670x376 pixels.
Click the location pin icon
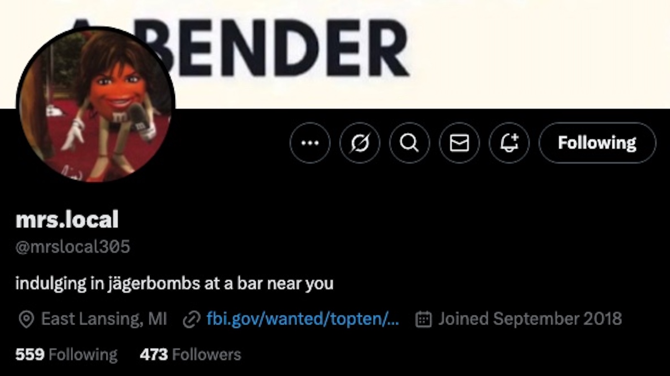(x=26, y=320)
